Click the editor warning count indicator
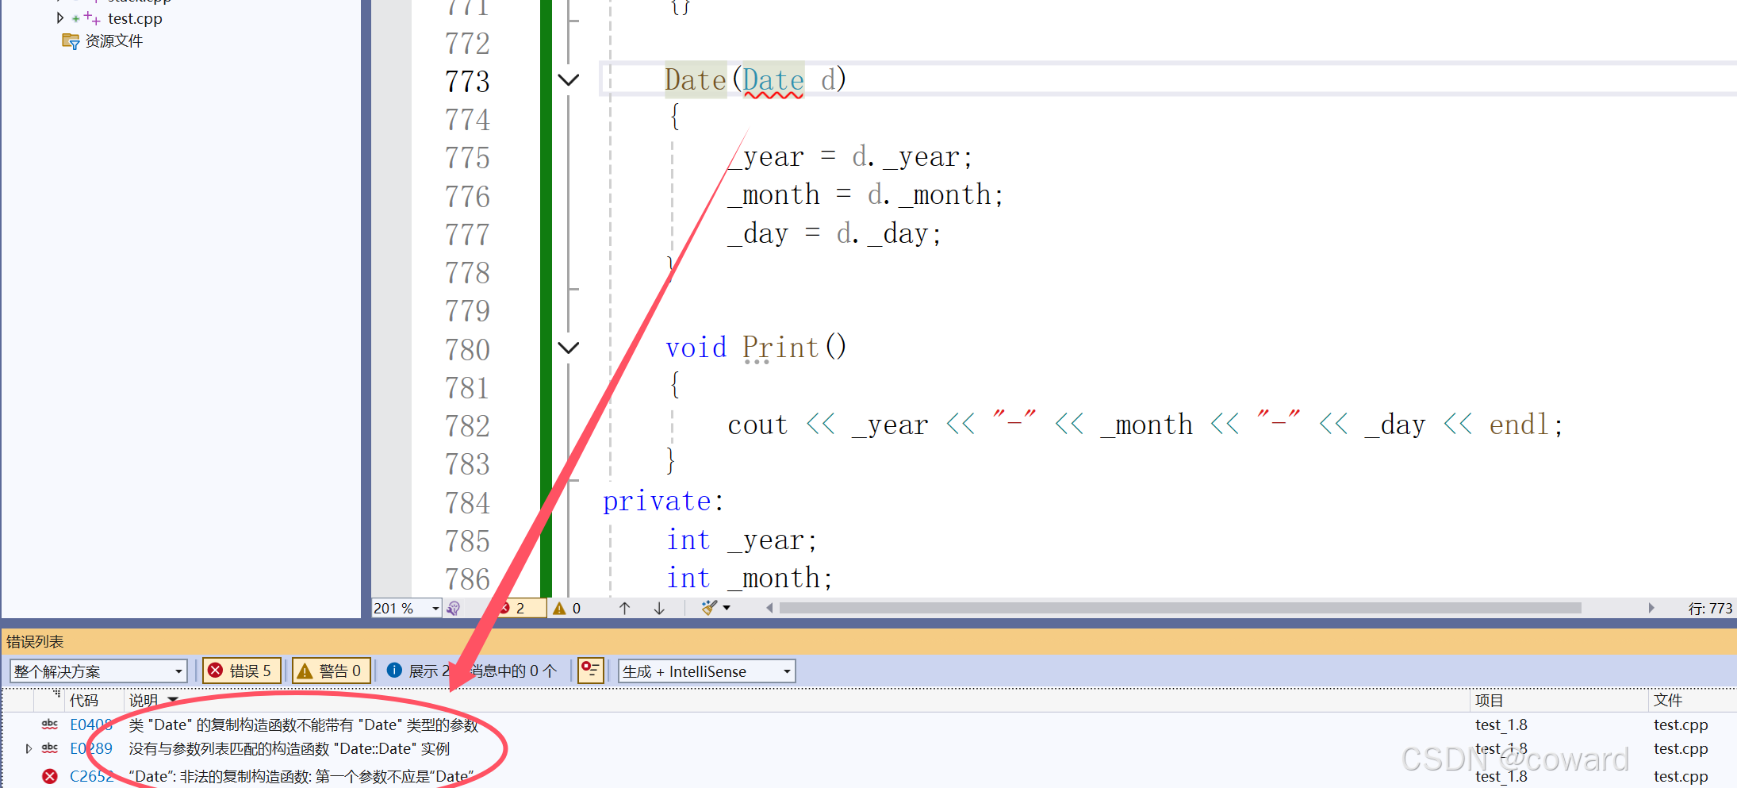 point(567,608)
